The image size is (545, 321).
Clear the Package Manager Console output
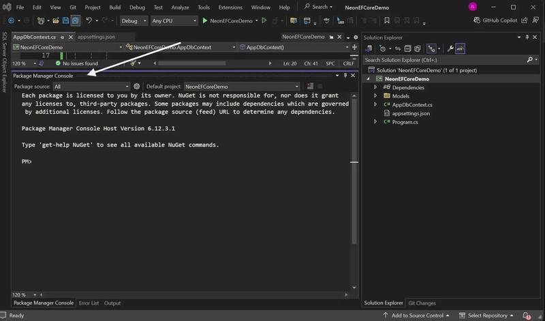click(310, 87)
